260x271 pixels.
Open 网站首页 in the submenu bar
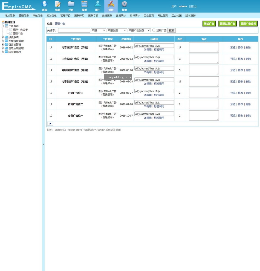point(163,16)
